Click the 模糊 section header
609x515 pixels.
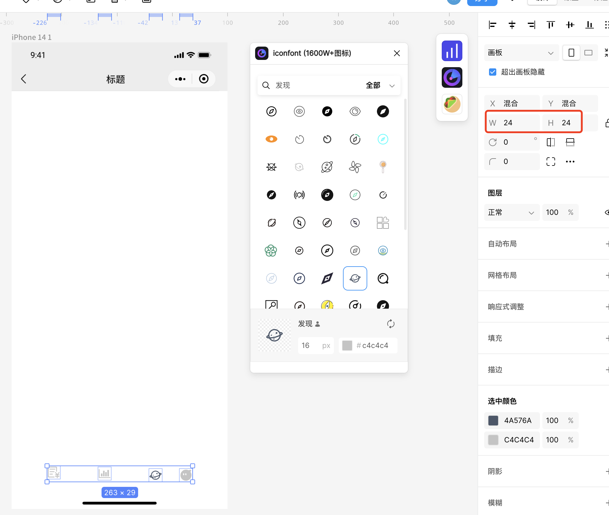495,503
